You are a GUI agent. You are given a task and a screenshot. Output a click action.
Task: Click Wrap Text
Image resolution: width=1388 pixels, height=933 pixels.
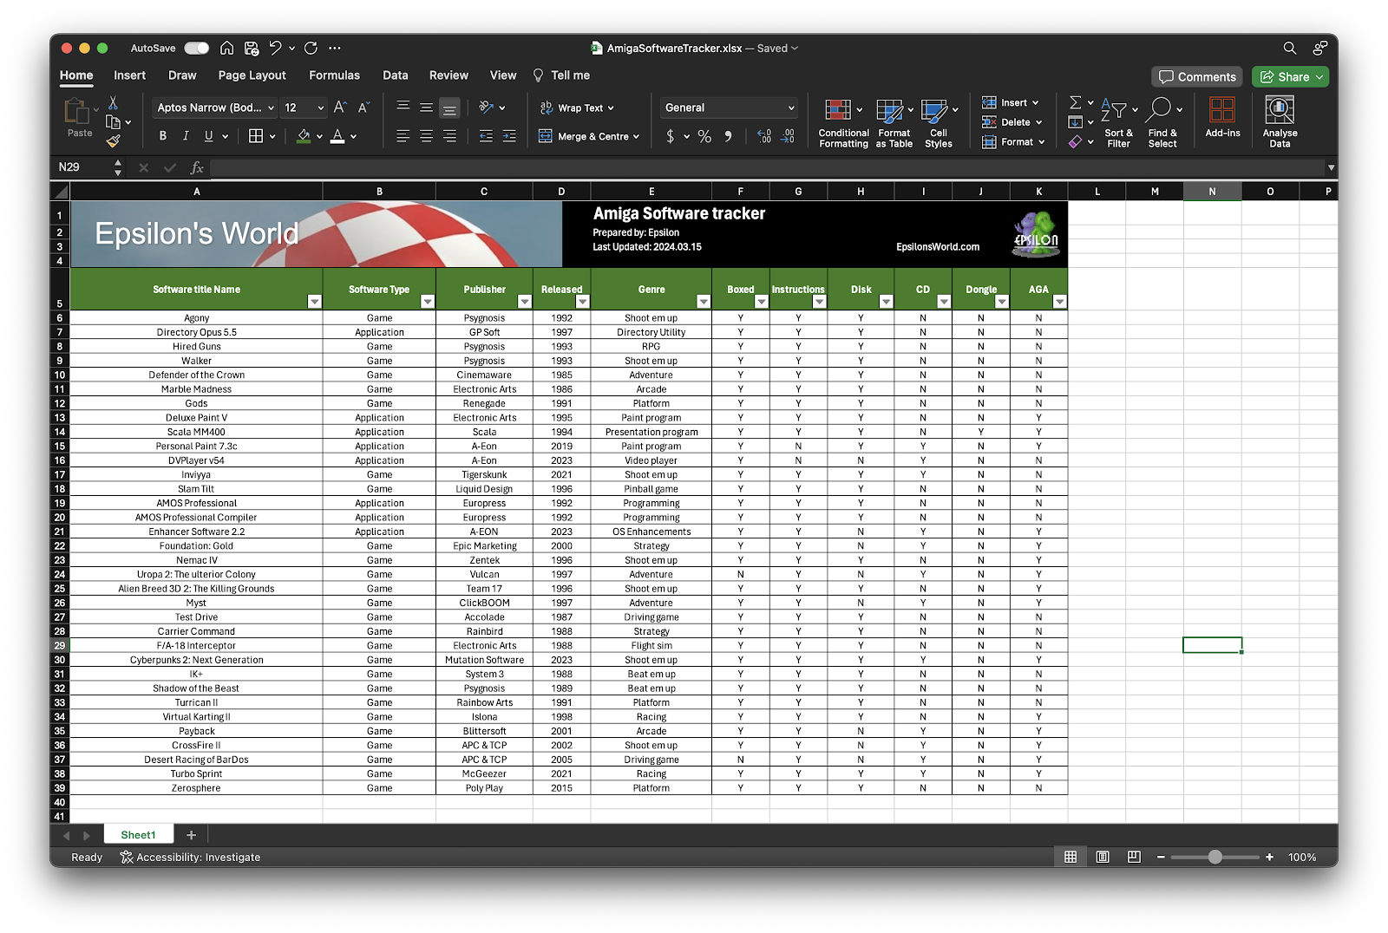click(577, 108)
